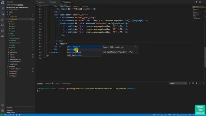The height and width of the screenshot is (116, 206).
Task: Close the terminal panel
Action: (x=203, y=83)
